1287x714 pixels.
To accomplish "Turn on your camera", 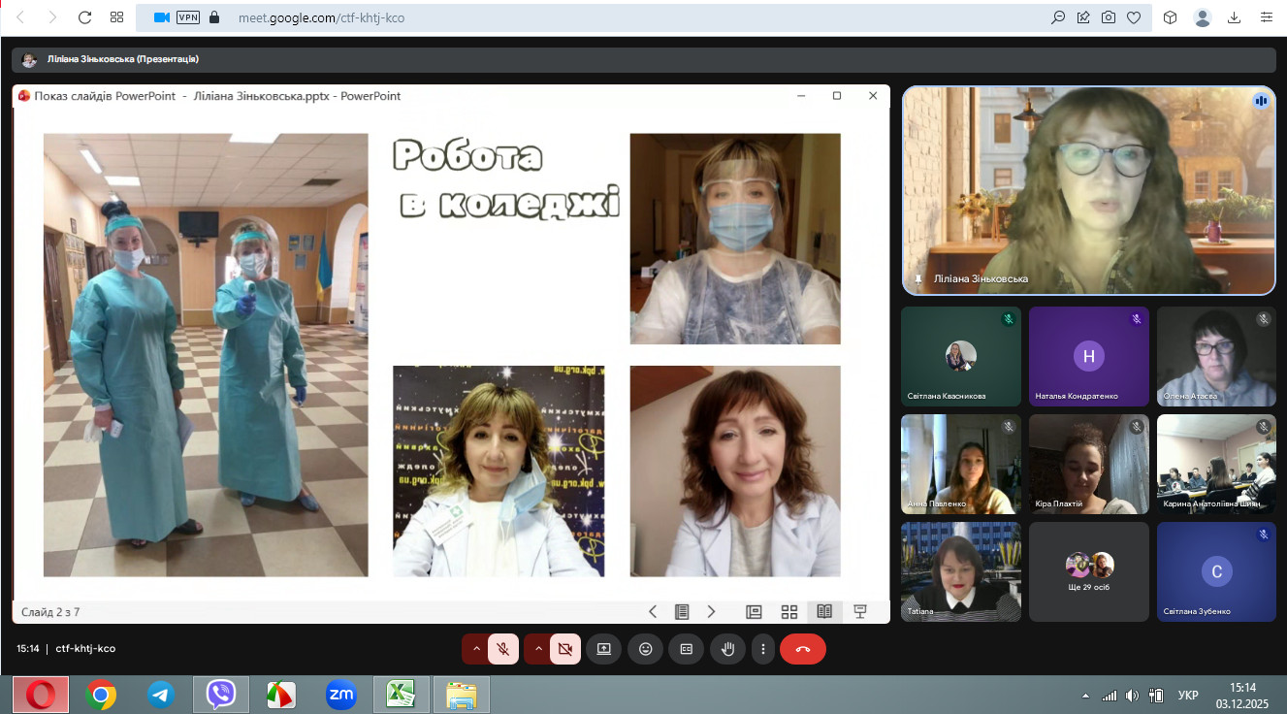I will pos(564,649).
